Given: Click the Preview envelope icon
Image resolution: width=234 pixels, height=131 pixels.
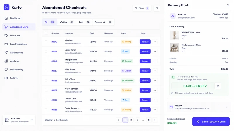Looking at the screenshot, I should pyautogui.click(x=171, y=107).
